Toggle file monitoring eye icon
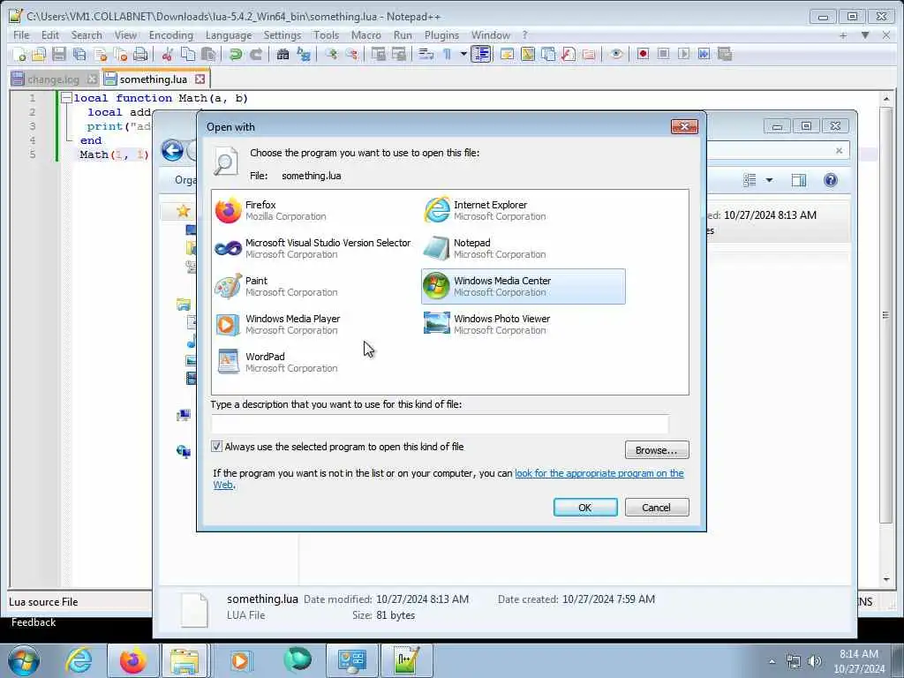 615,54
